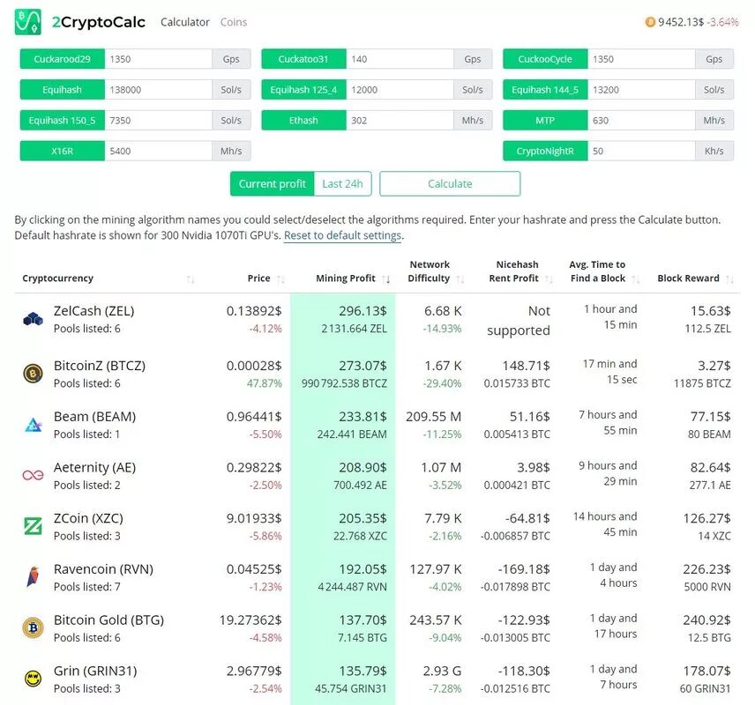Toggle the CryptoNightR algorithm

[545, 151]
